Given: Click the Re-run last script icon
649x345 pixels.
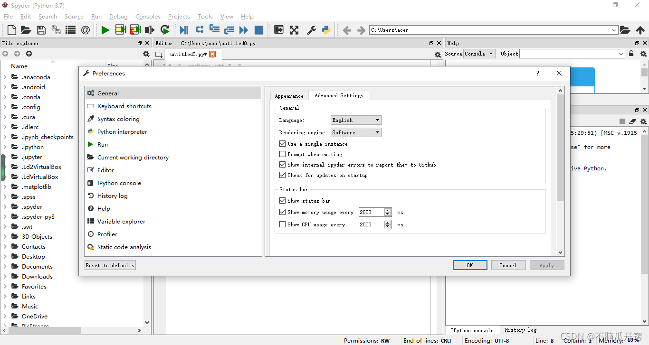Looking at the screenshot, I should [x=165, y=30].
